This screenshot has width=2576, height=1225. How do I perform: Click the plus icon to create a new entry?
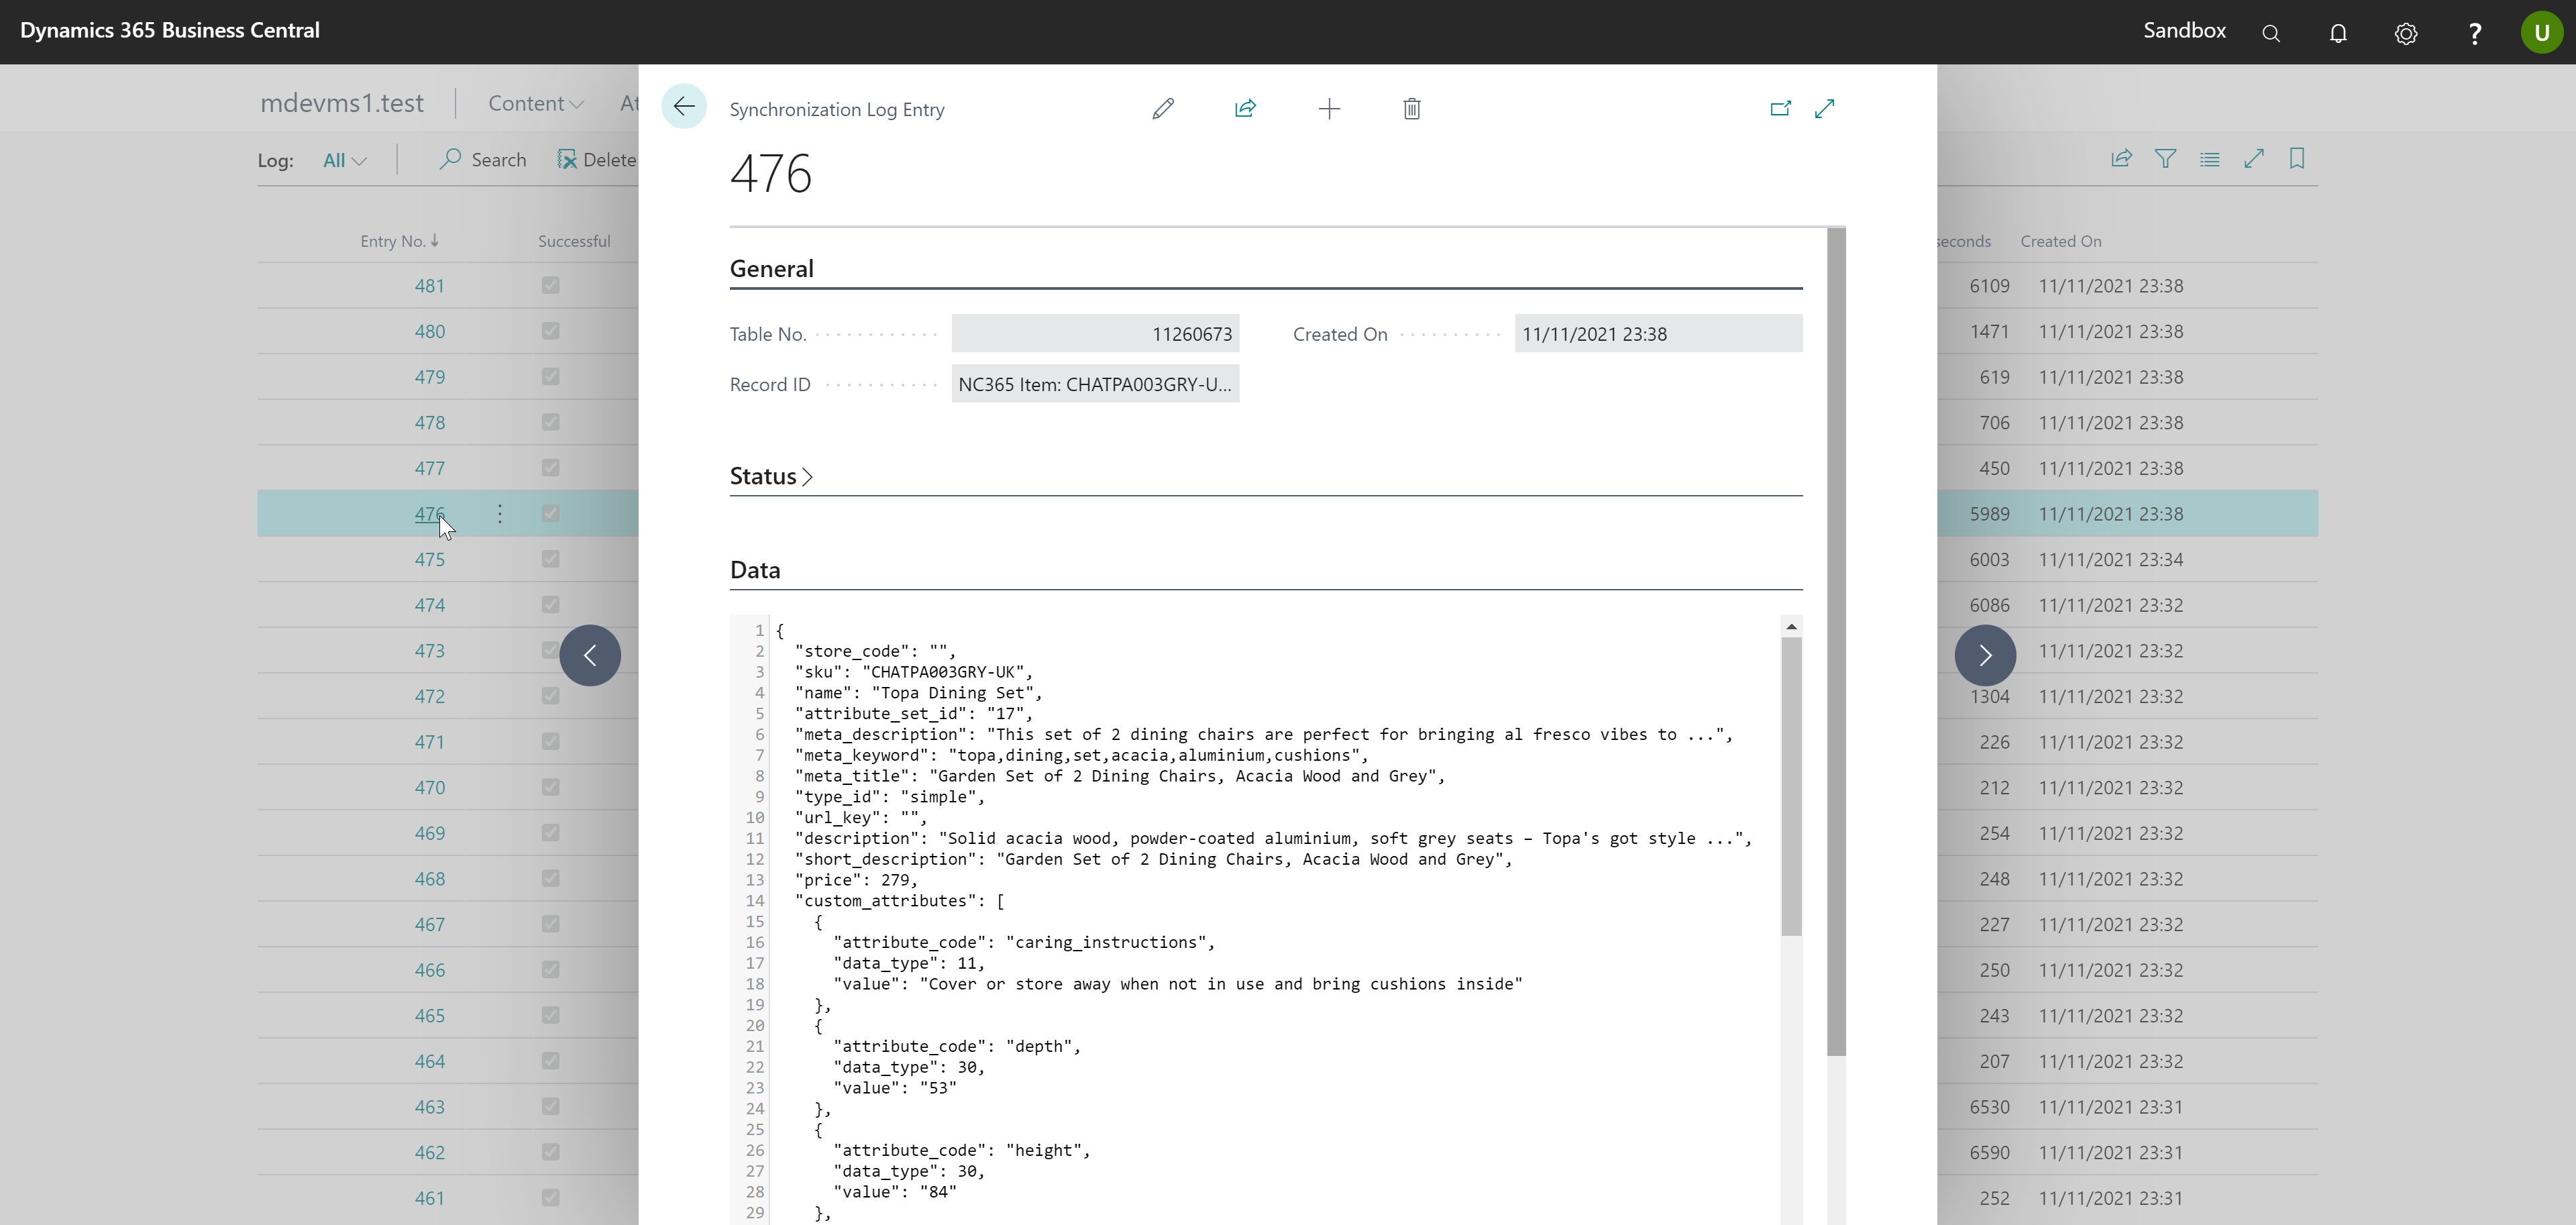coord(1329,108)
